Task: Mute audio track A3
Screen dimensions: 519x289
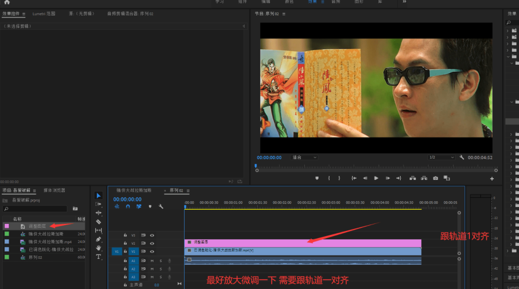Action: (x=152, y=277)
